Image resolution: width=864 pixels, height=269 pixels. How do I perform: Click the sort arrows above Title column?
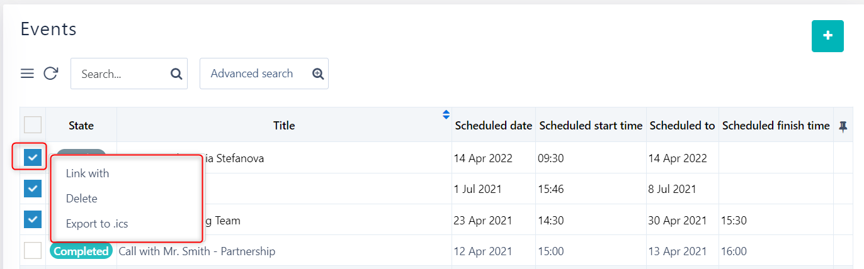pos(446,114)
